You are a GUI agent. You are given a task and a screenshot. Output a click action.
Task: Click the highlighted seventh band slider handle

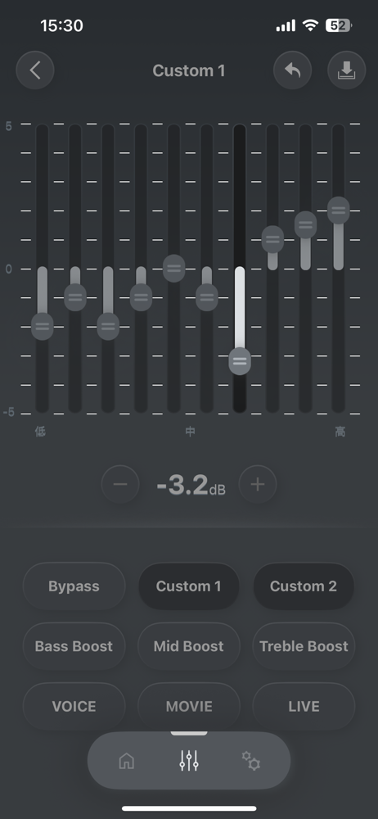240,361
